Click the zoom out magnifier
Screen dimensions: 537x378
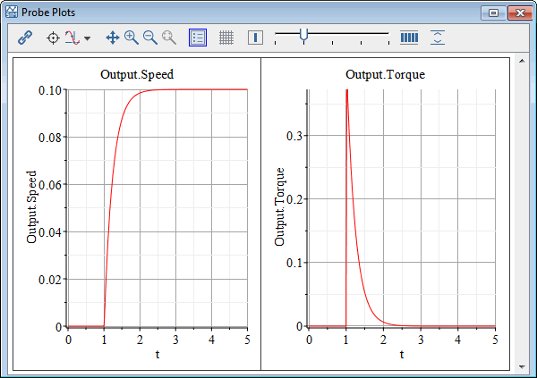[149, 38]
